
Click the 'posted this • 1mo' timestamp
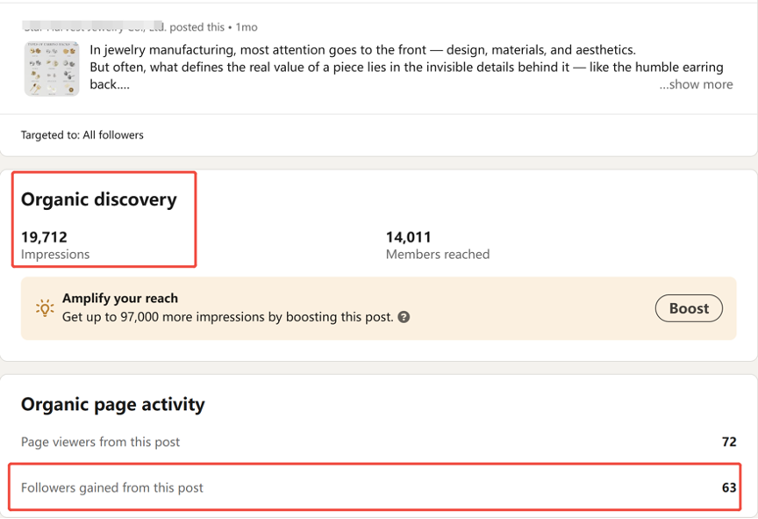(x=214, y=27)
